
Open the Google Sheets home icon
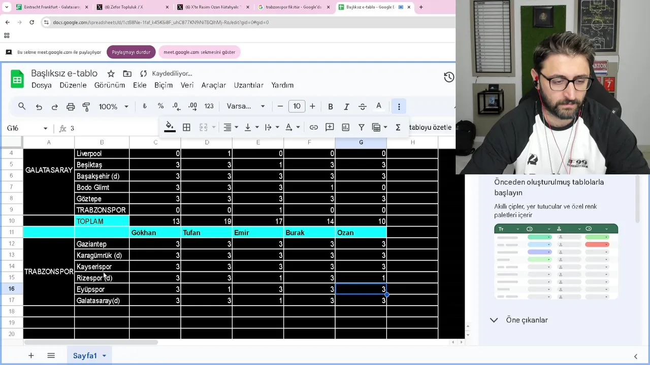click(x=17, y=79)
